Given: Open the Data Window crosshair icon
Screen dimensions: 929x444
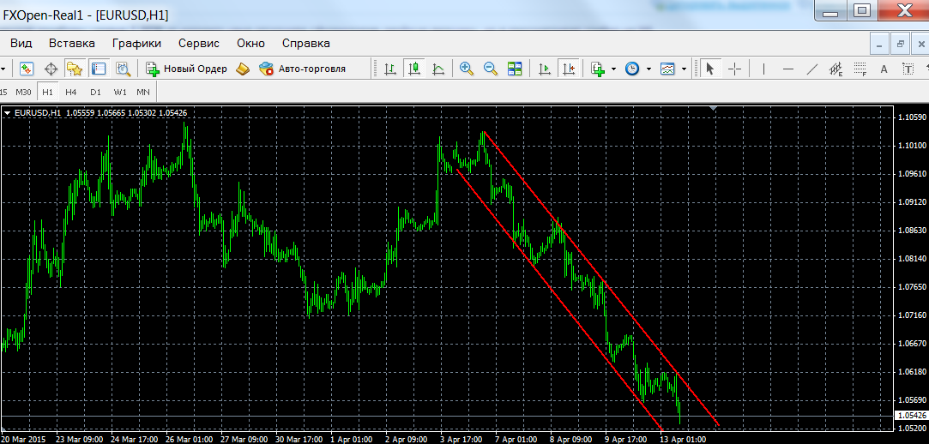Looking at the screenshot, I should [x=51, y=69].
